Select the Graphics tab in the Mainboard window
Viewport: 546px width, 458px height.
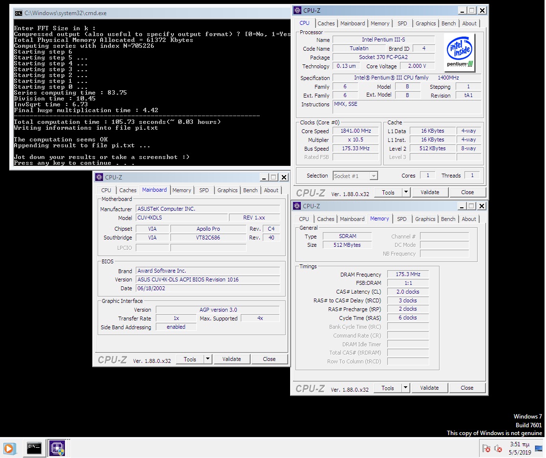coord(228,190)
